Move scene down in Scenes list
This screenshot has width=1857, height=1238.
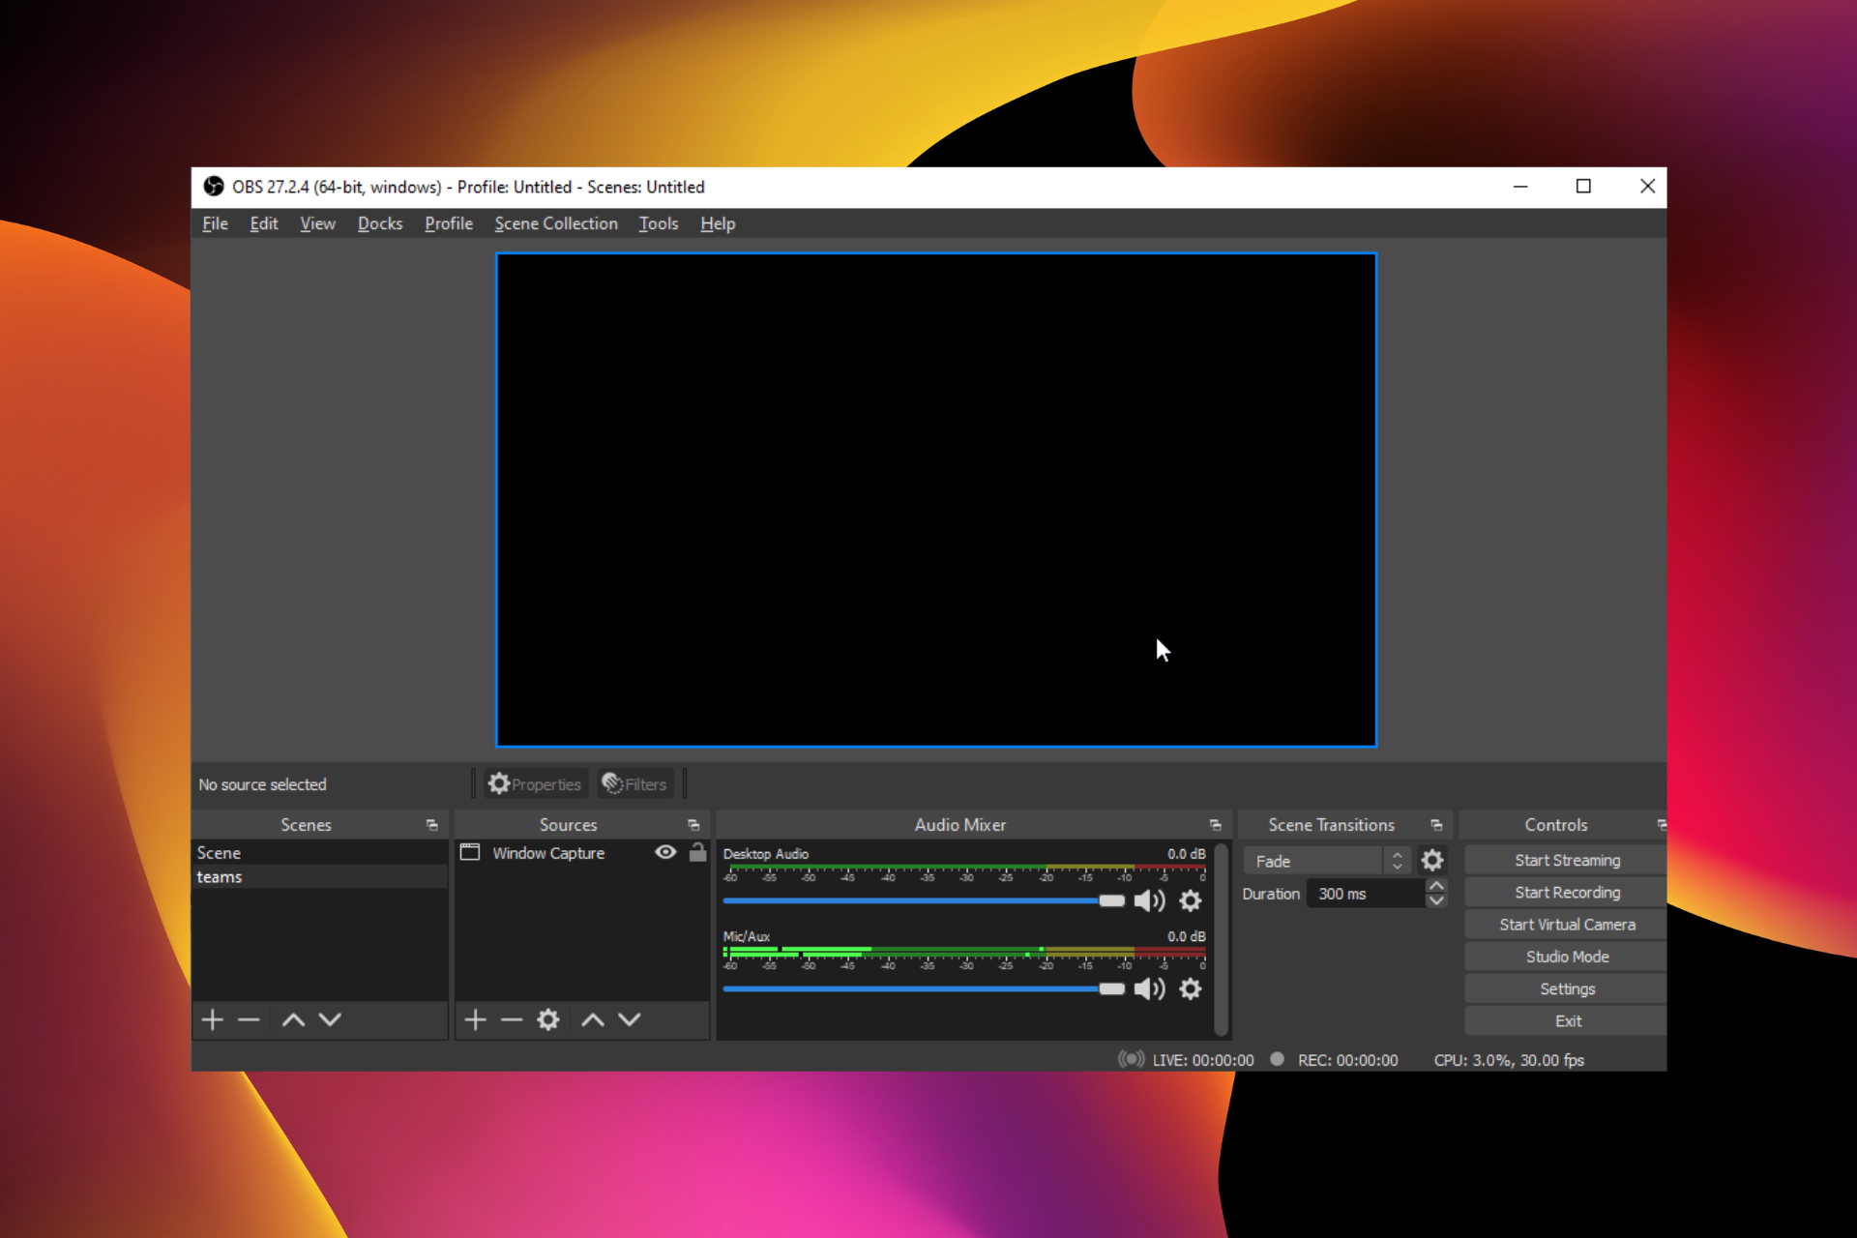[330, 1019]
